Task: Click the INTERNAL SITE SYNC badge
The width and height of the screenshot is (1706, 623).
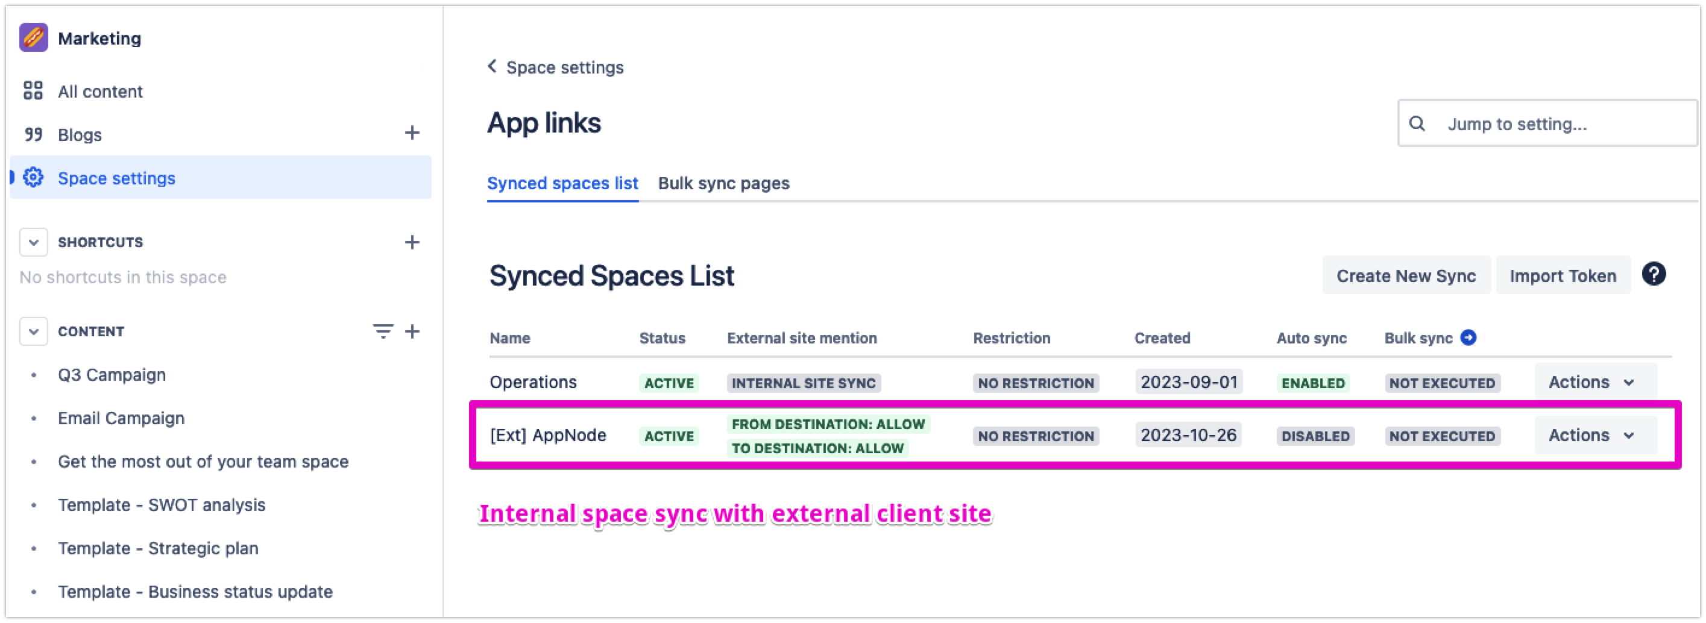Action: click(804, 383)
